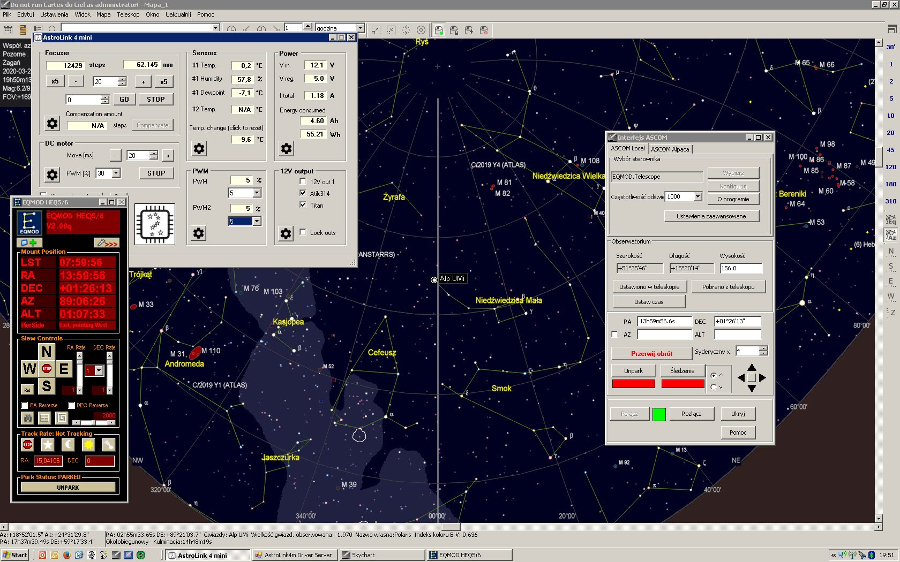The height and width of the screenshot is (562, 900).
Task: Adjust the slew rate horizontal slider
Action: 94,422
